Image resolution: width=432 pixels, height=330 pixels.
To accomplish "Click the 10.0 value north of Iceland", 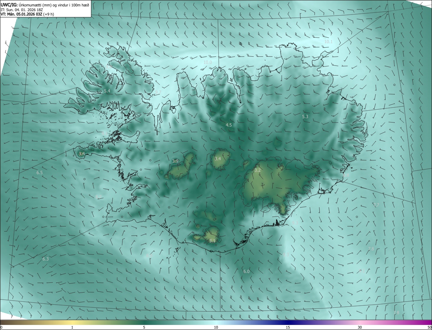I will [208, 62].
